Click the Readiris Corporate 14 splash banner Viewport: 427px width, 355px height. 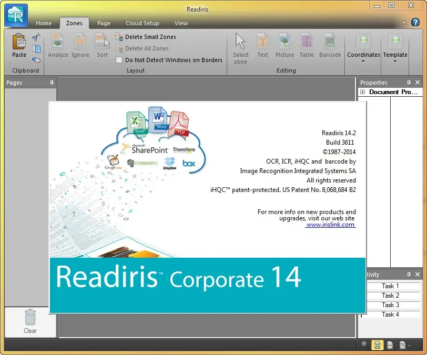(x=208, y=285)
